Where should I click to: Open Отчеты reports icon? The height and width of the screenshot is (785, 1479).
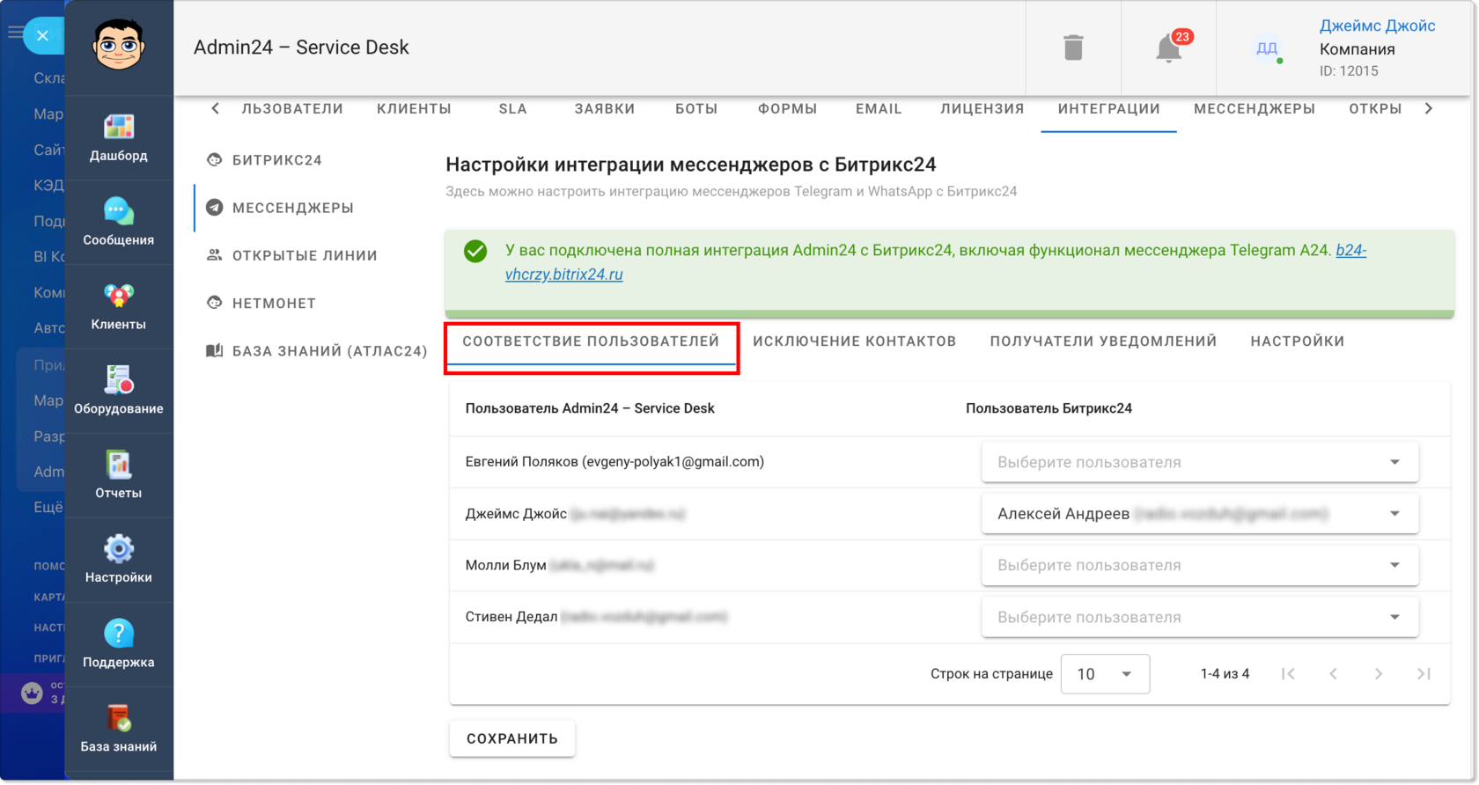click(x=119, y=465)
